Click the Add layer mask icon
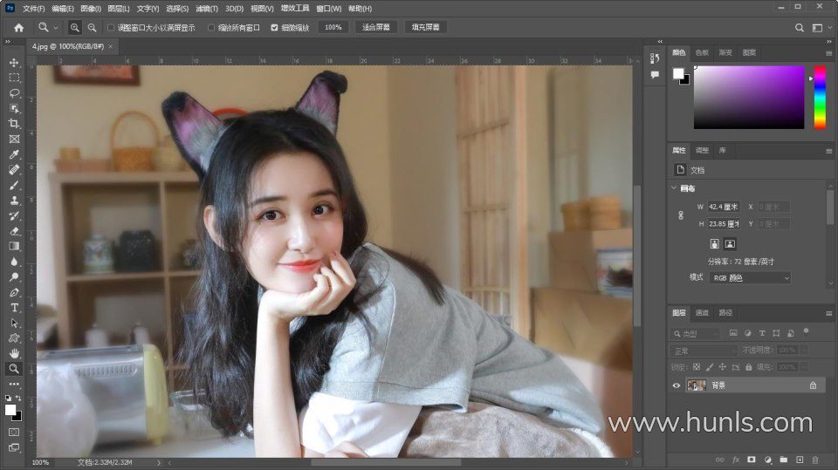Image resolution: width=838 pixels, height=470 pixels. 752,460
